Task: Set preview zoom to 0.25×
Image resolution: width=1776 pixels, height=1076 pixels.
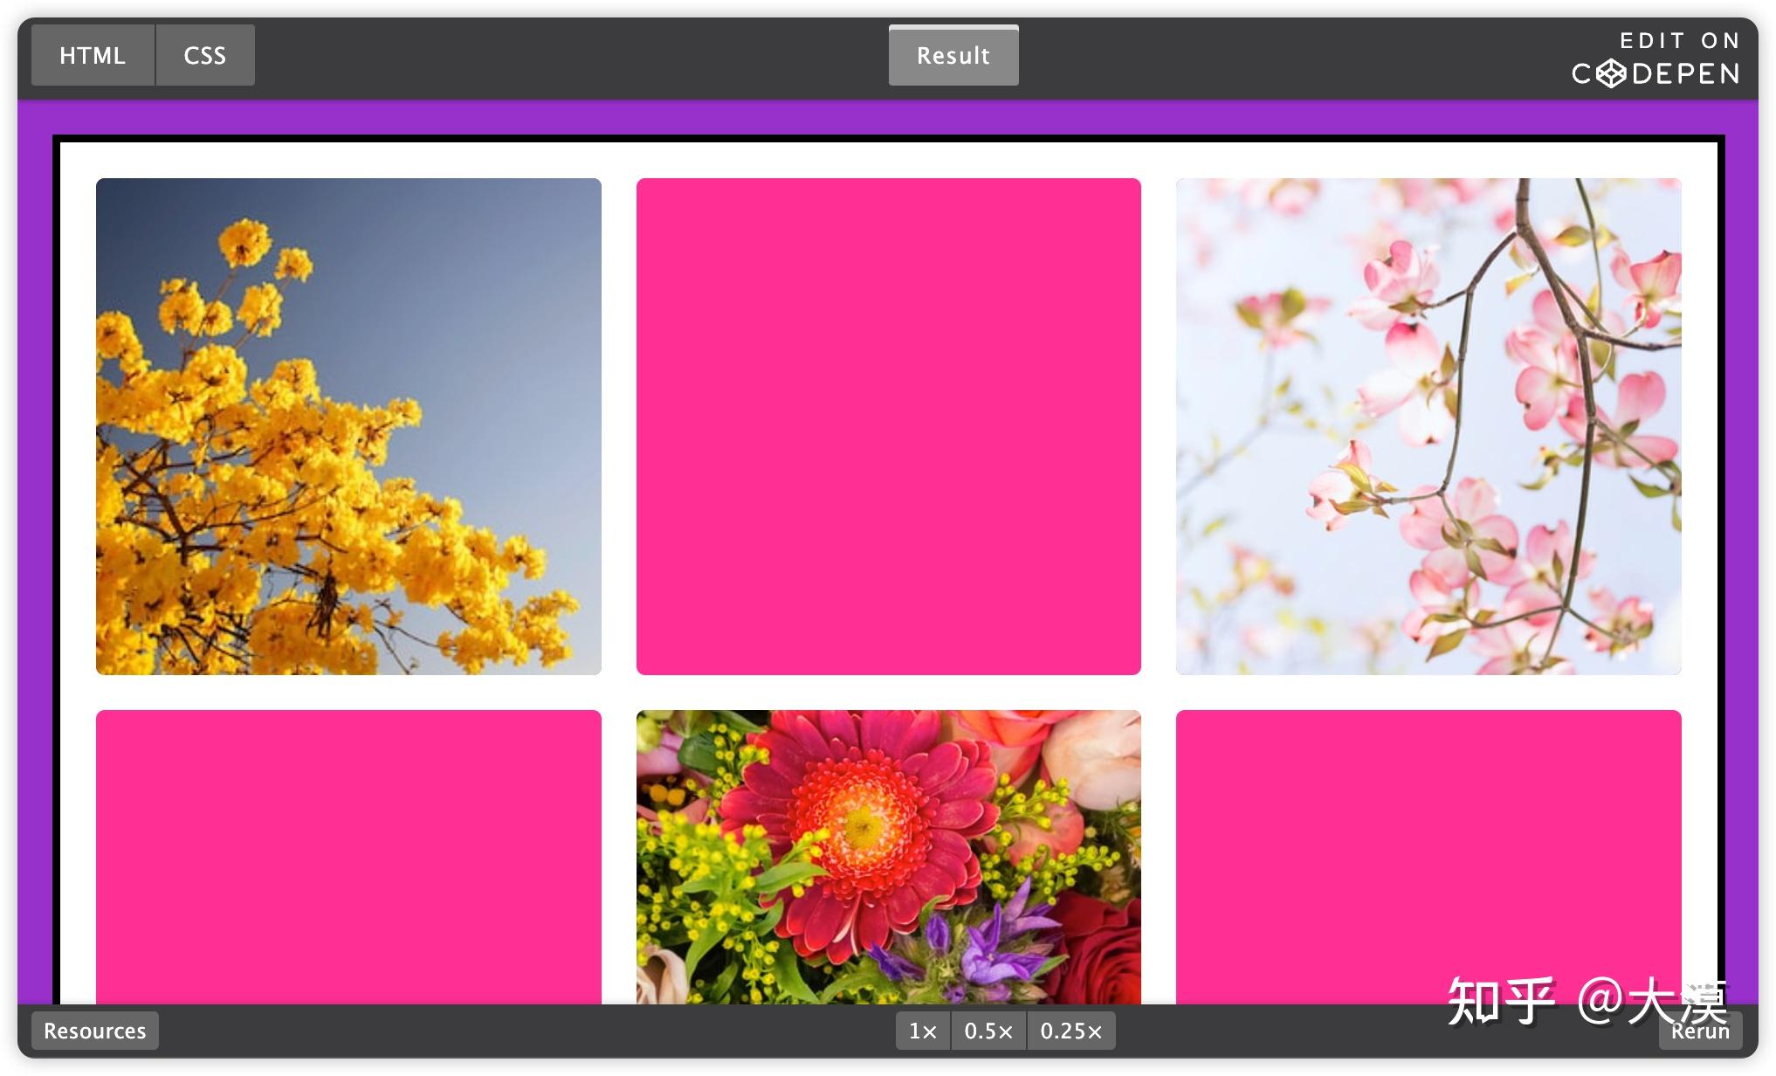Action: click(x=1071, y=1031)
